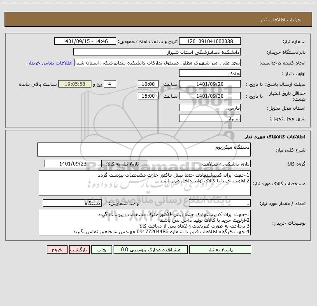Click the announcement date field 1401/09/15 - 14:46
The height and width of the screenshot is (306, 317).
85,41
